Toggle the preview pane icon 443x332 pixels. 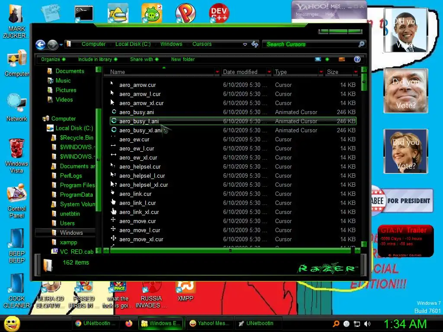pyautogui.click(x=342, y=59)
